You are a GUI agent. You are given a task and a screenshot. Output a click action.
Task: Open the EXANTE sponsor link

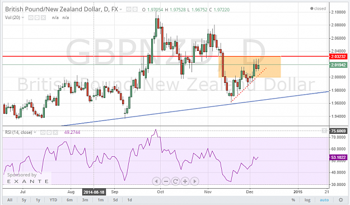[27, 181]
